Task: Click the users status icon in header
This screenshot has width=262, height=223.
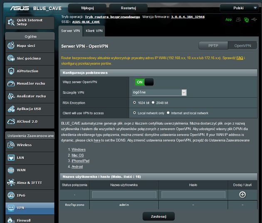Action: tap(238, 20)
